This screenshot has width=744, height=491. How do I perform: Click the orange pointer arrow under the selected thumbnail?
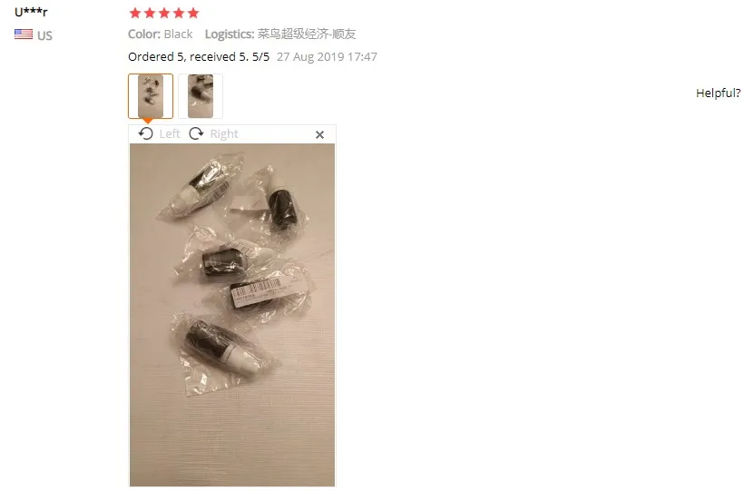tap(148, 121)
